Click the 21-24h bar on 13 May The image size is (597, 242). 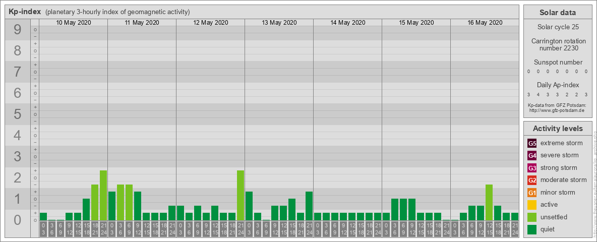309,206
